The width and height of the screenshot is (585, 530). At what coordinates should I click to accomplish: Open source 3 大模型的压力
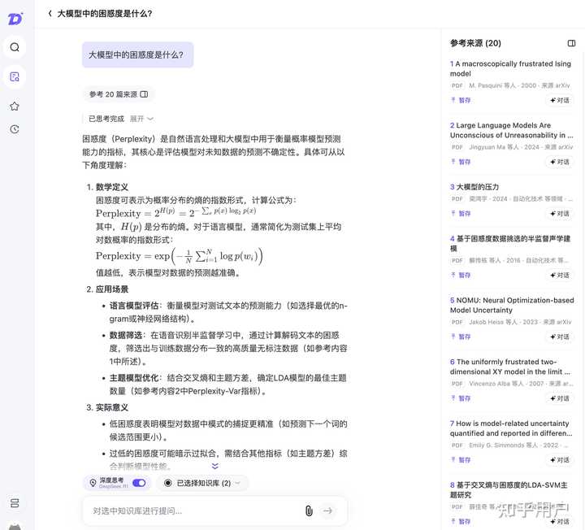(x=474, y=187)
